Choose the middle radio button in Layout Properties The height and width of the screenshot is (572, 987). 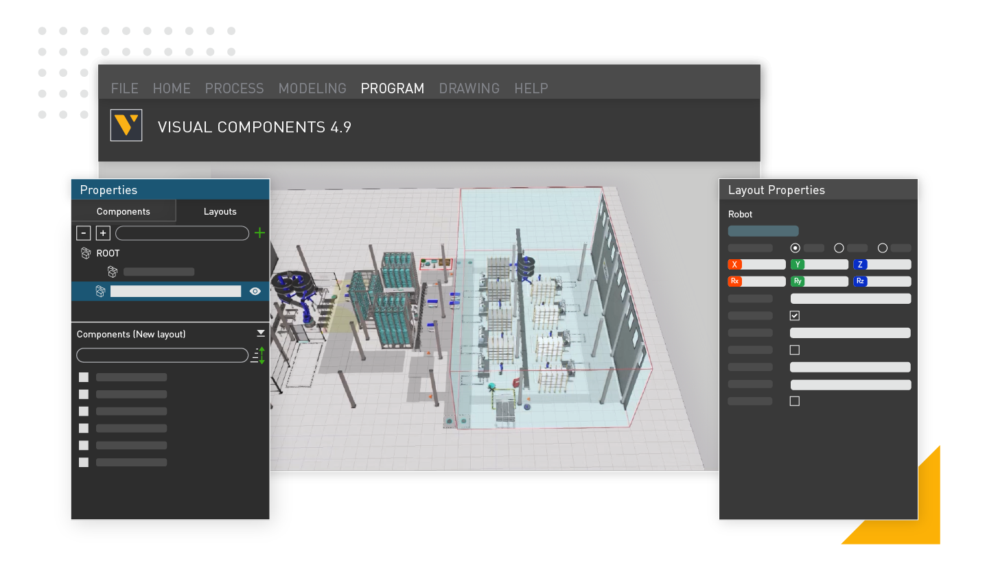839,248
